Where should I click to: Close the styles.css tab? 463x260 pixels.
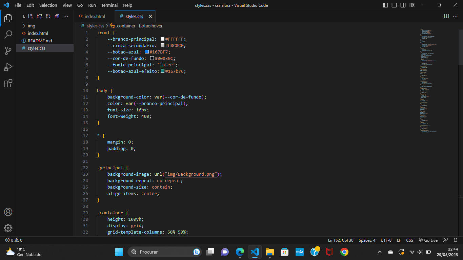(x=150, y=16)
